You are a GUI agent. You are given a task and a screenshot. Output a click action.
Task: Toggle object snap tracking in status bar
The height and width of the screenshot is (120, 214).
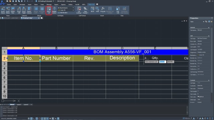pos(42,119)
